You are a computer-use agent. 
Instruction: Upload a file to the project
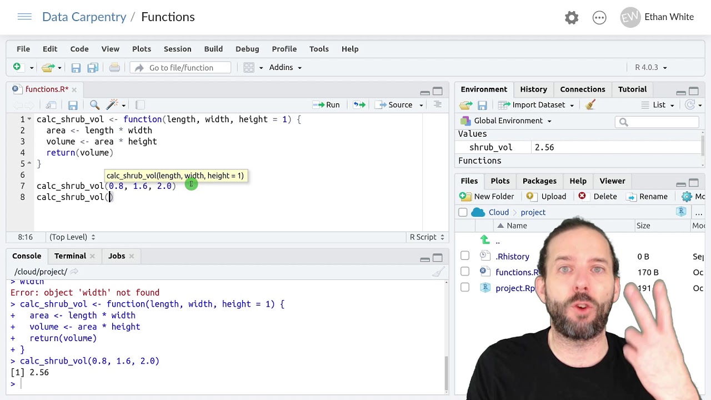[547, 197]
